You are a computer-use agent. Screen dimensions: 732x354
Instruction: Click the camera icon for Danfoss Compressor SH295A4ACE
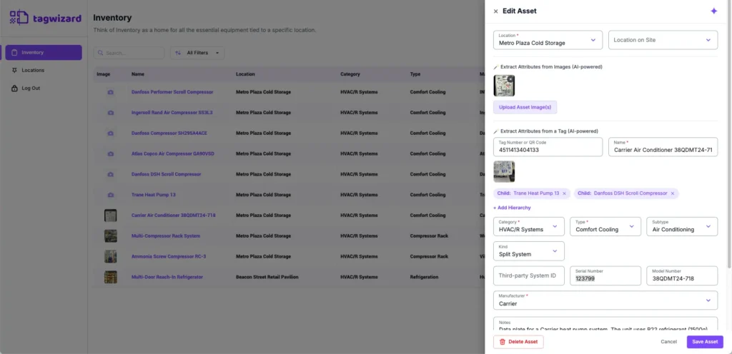coord(111,133)
